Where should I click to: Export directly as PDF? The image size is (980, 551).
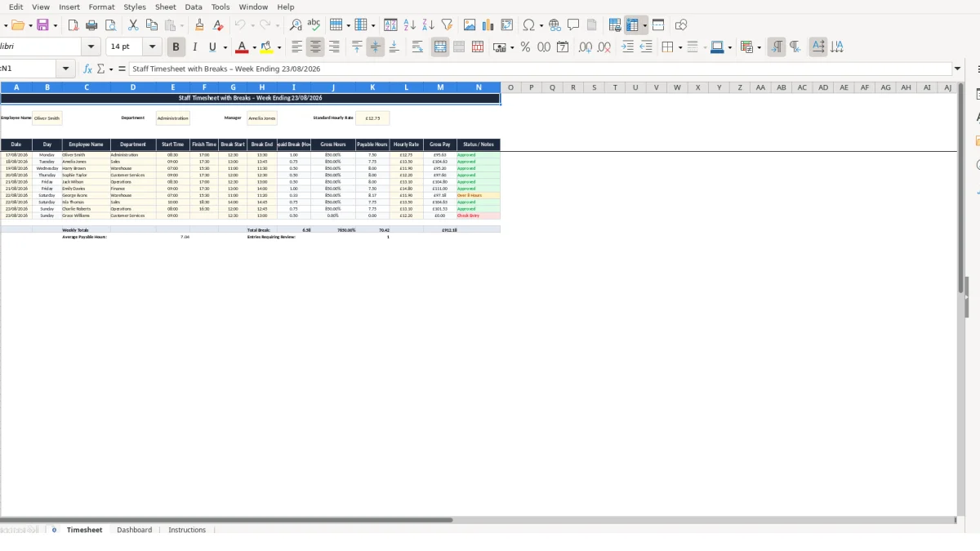tap(73, 25)
